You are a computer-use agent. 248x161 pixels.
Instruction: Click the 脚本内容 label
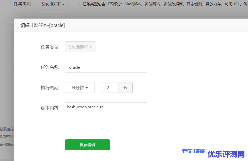[50, 108]
